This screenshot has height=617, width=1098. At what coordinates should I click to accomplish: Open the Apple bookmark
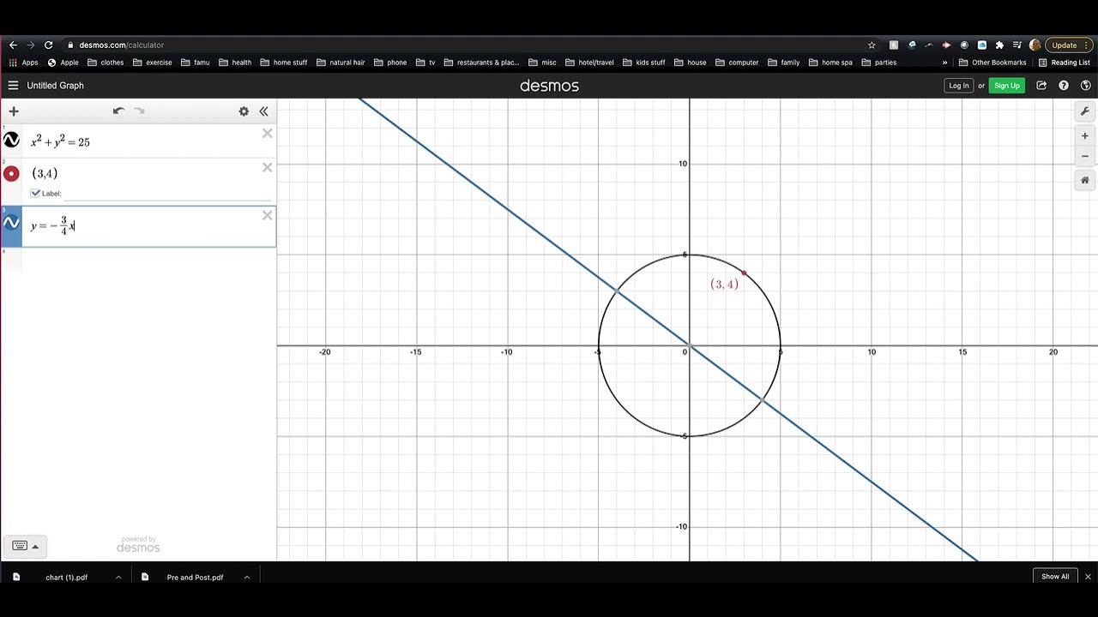63,63
